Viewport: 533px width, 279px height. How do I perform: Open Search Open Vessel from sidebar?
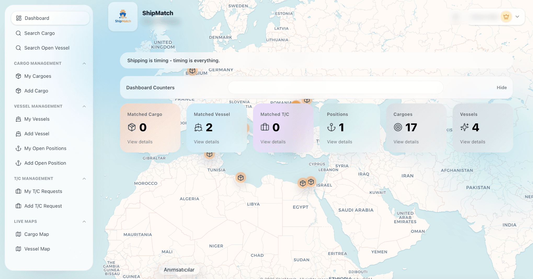[x=47, y=48]
